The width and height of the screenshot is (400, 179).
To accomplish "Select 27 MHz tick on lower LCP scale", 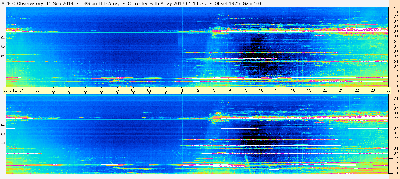I will point(396,119).
